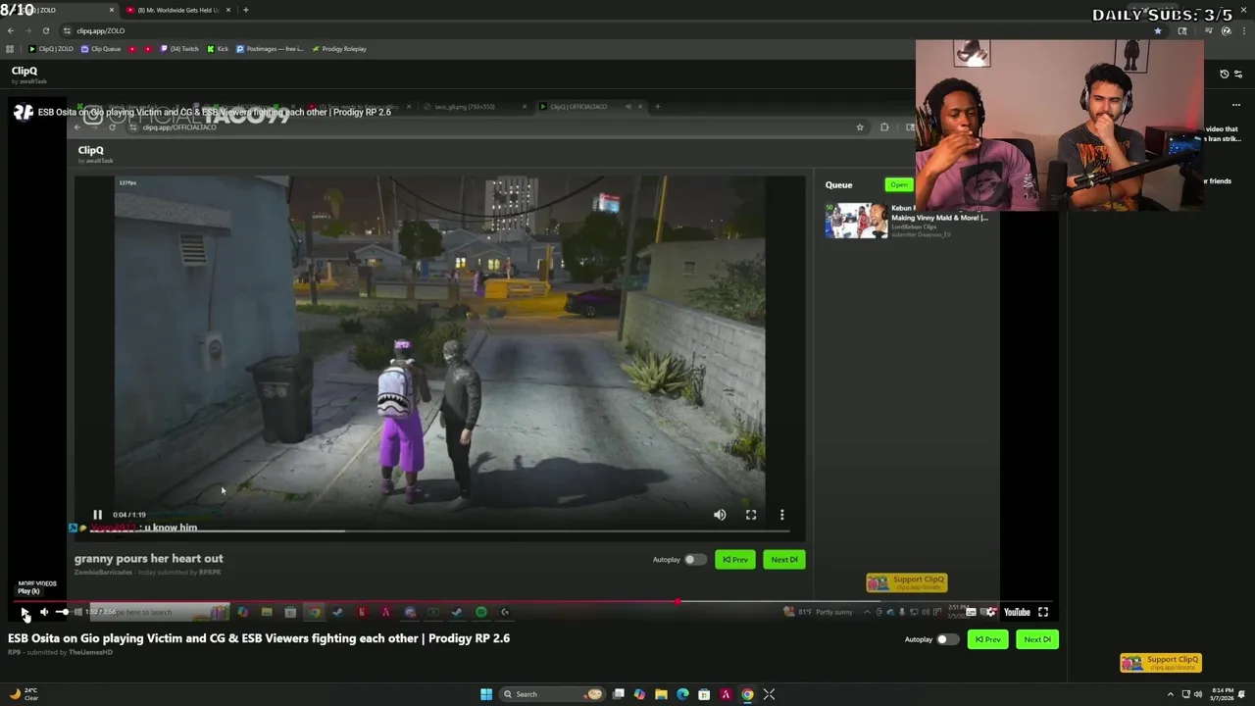Click ClipQ logo in page header

tap(25, 71)
